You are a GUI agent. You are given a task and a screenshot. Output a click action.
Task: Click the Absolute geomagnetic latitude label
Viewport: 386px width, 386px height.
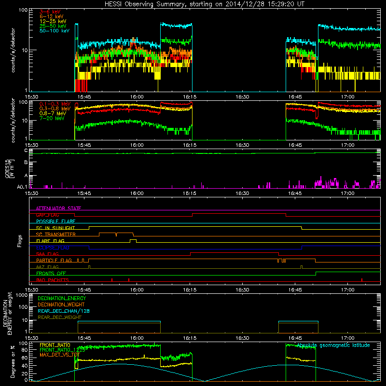pos(333,345)
